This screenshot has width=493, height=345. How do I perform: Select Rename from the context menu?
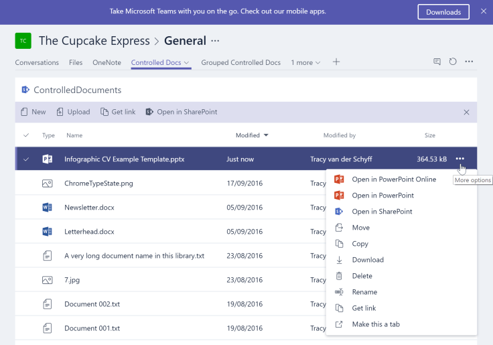pyautogui.click(x=364, y=292)
